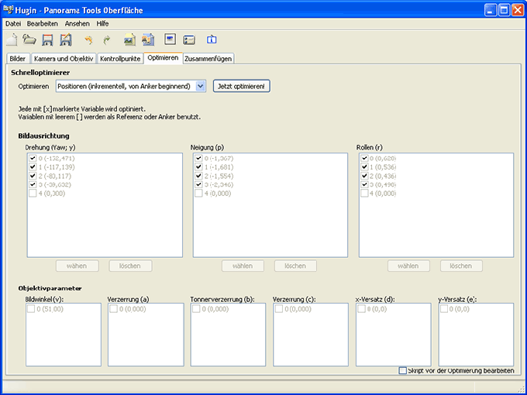The width and height of the screenshot is (527, 395).
Task: Click the add image series toolbar icon
Action: (148, 39)
